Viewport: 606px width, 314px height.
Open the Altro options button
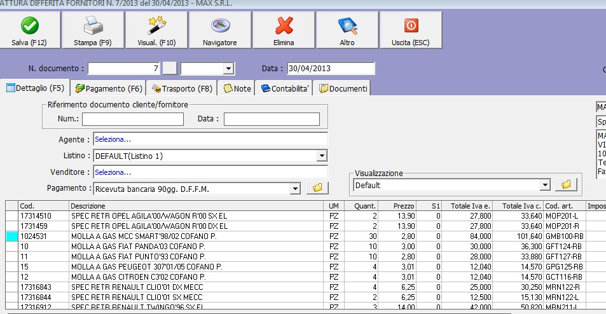pyautogui.click(x=347, y=31)
